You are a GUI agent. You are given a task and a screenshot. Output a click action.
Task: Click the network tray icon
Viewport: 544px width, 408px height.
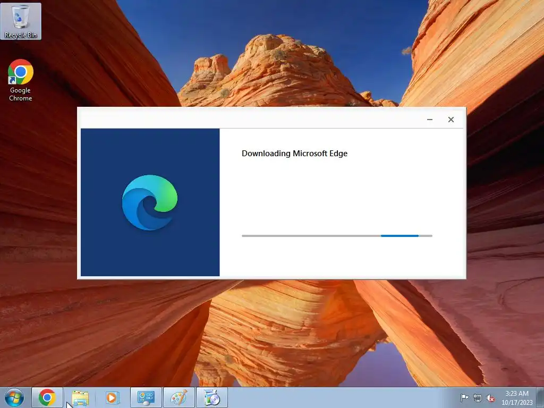pos(478,398)
